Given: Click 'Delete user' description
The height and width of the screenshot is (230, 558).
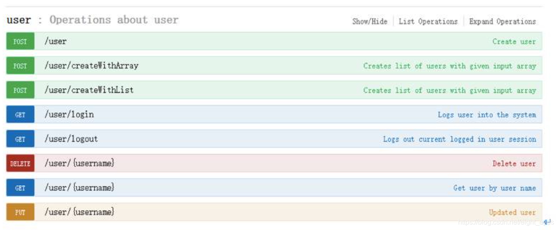Looking at the screenshot, I should pyautogui.click(x=514, y=164).
